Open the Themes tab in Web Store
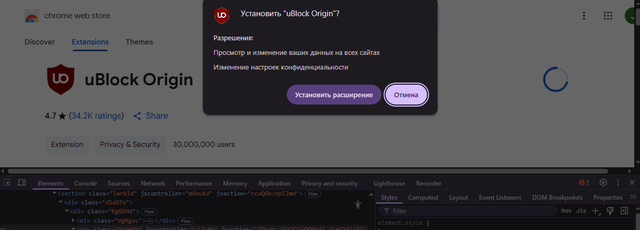 point(139,42)
